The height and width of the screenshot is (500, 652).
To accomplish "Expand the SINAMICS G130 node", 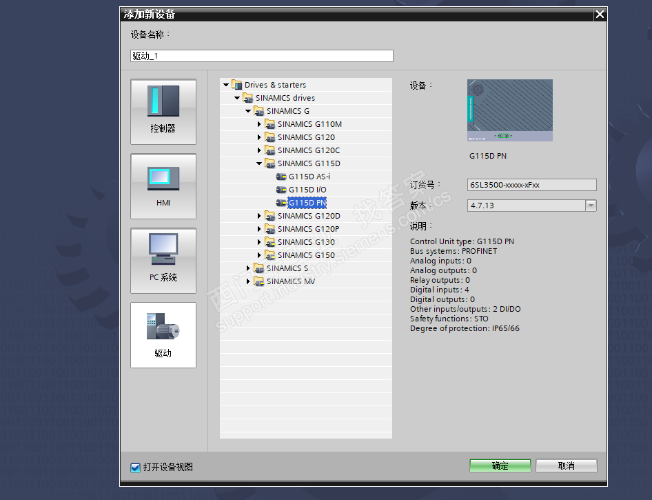I will click(x=259, y=242).
